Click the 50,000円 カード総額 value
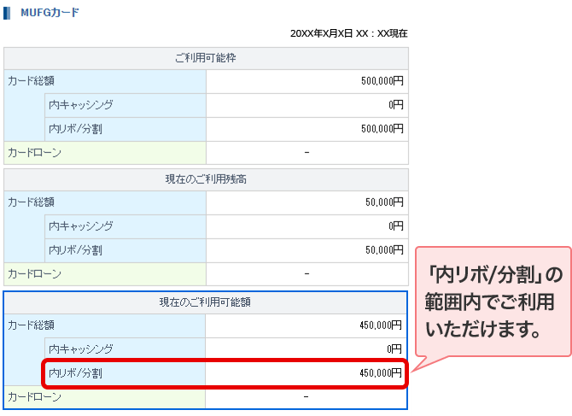The height and width of the screenshot is (416, 572). (384, 202)
